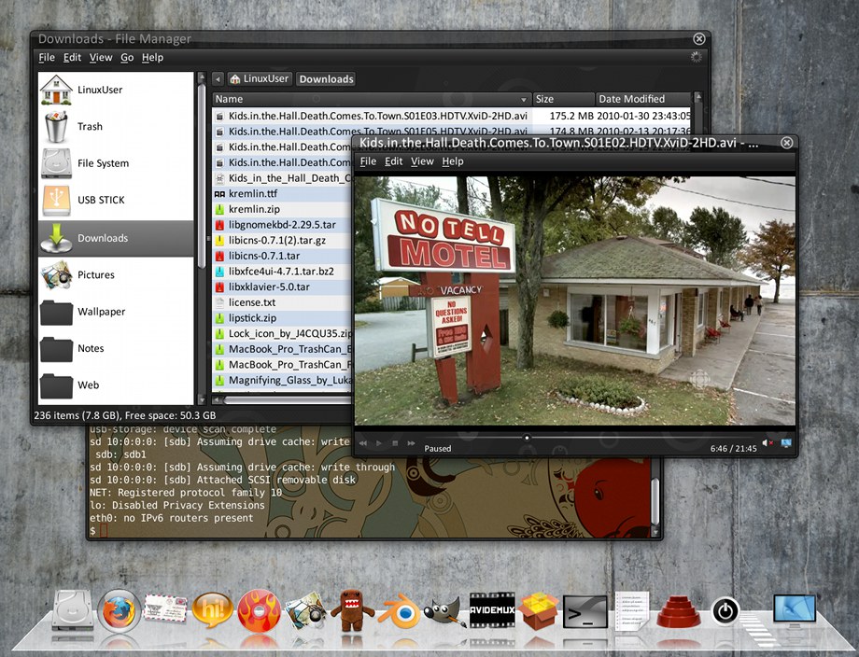Open View menu in File Manager
Viewport: 859px width, 657px height.
(x=101, y=58)
